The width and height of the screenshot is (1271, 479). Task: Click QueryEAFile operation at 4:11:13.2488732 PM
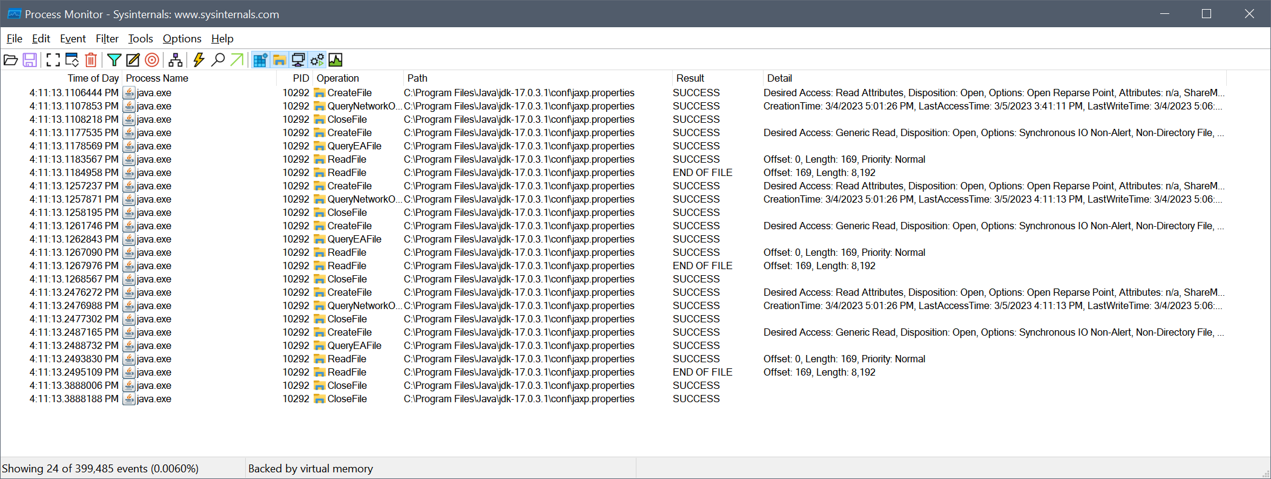pyautogui.click(x=354, y=345)
